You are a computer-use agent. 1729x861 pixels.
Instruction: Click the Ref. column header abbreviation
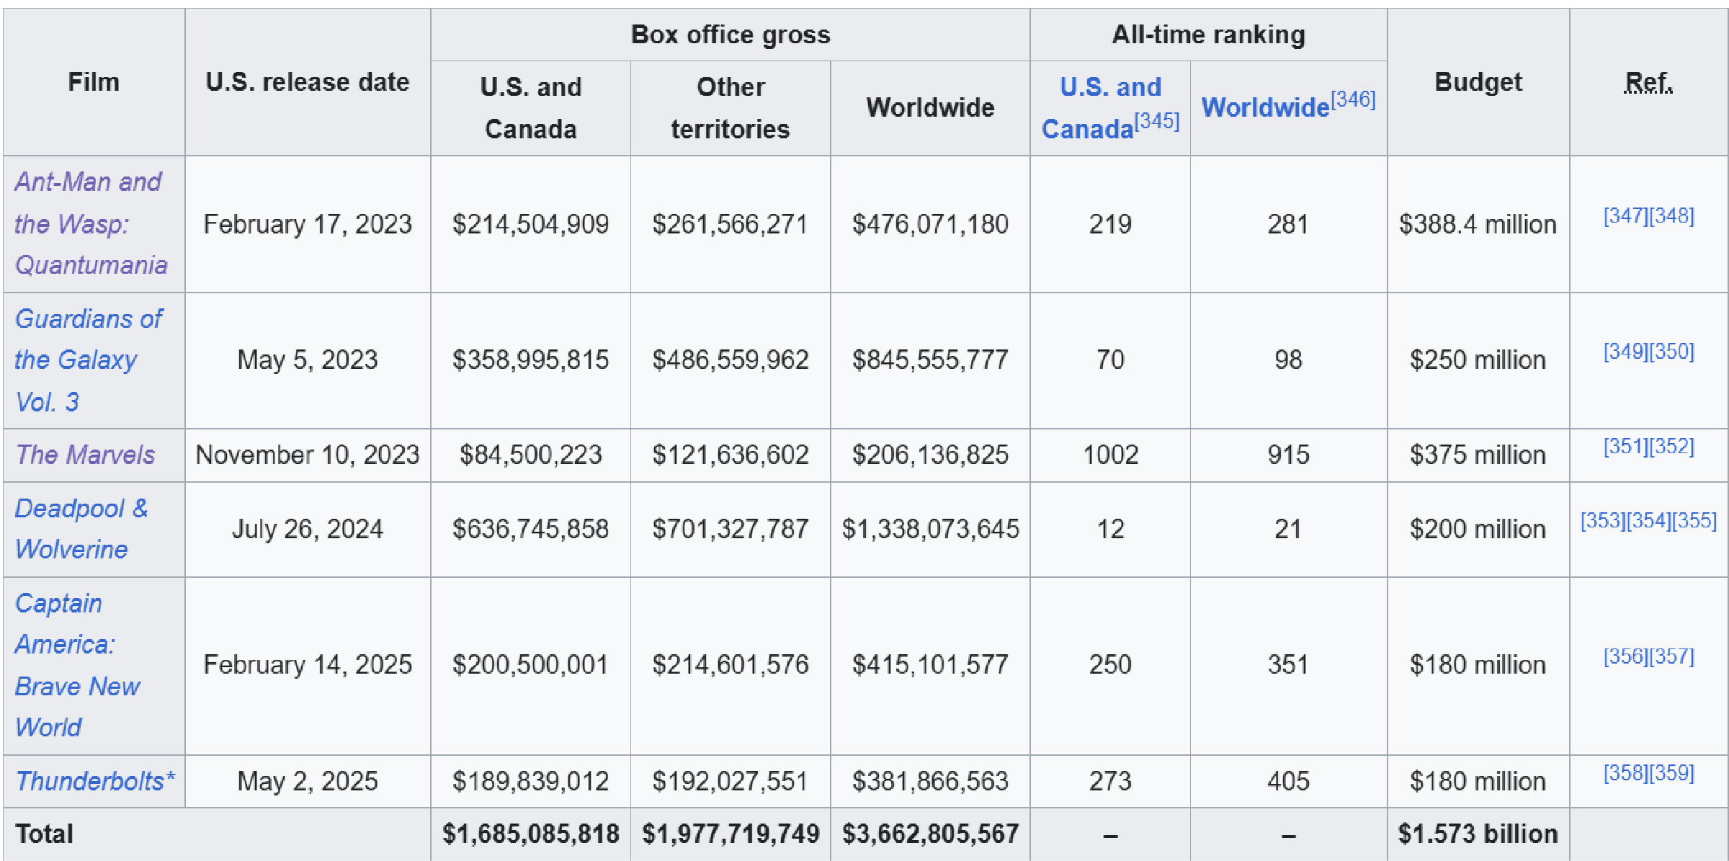(1648, 83)
